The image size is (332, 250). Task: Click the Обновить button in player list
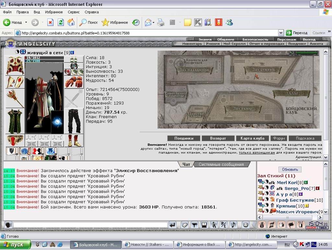(x=290, y=169)
